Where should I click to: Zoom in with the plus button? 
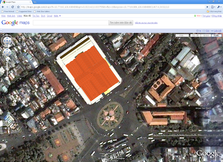click(x=7, y=59)
